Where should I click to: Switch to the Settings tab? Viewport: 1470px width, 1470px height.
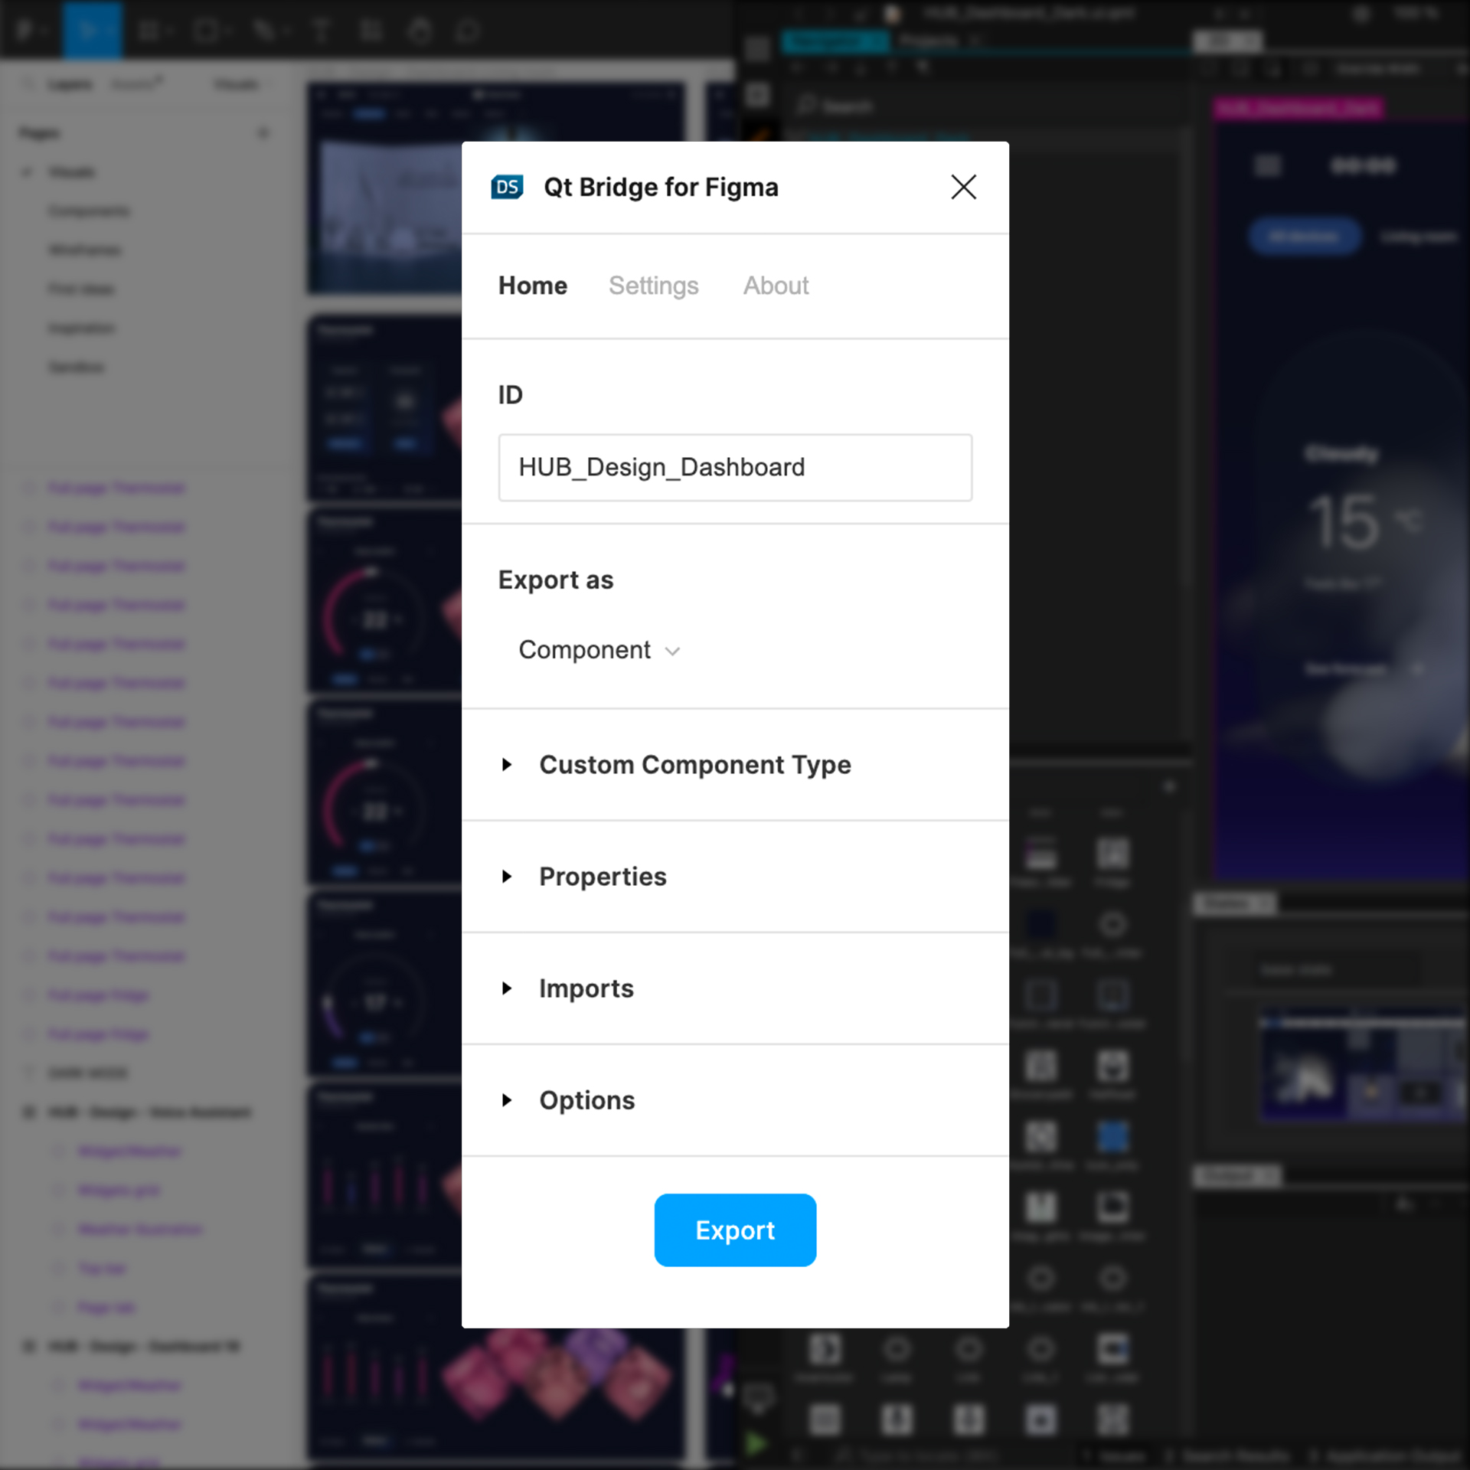(653, 286)
